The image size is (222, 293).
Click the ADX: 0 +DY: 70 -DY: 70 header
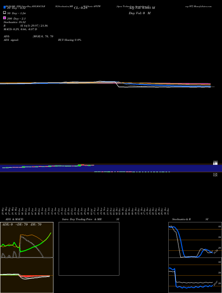click(x=21, y=225)
